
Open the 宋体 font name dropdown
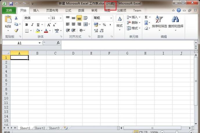tap(49, 18)
